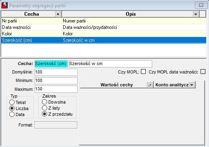
Task: Select the Data ważności row
Action: pos(103,27)
